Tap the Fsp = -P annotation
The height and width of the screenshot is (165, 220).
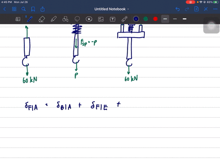pyautogui.click(x=88, y=42)
